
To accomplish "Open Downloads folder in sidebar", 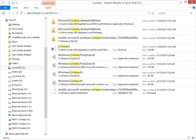I will pyautogui.click(x=17, y=33).
